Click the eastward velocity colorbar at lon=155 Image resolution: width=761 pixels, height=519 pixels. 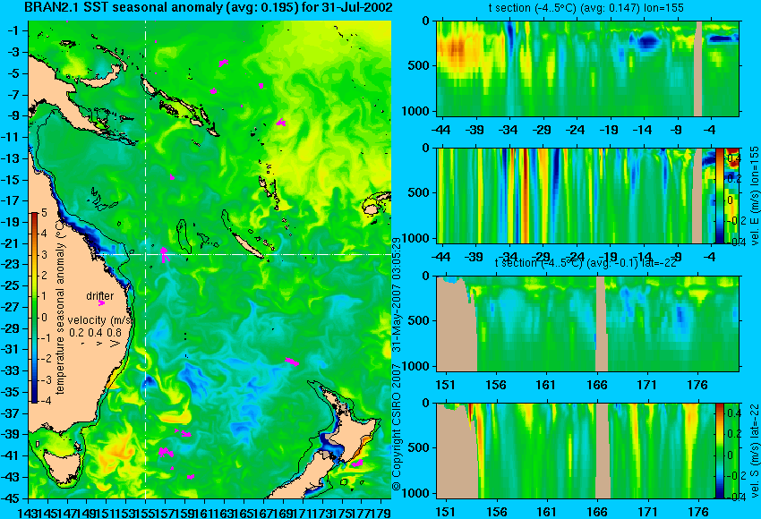click(x=720, y=195)
